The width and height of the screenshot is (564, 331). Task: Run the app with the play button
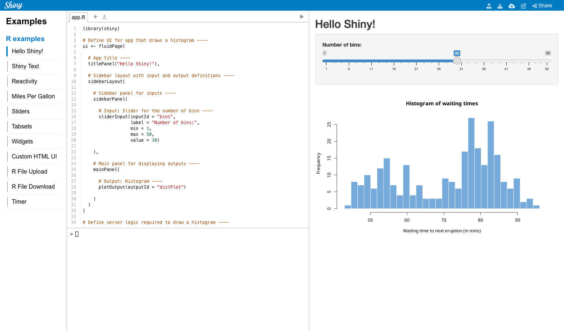(x=301, y=17)
